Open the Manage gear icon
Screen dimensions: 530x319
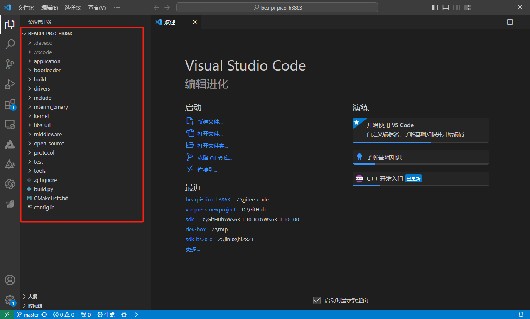click(10, 300)
